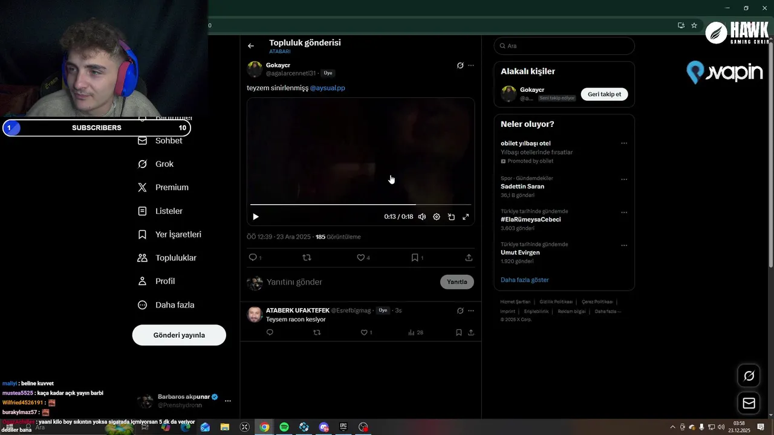
Task: Click the browser install app icon
Action: tap(681, 25)
